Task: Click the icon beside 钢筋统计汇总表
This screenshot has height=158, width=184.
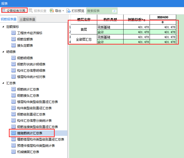Action: click(x=14, y=89)
